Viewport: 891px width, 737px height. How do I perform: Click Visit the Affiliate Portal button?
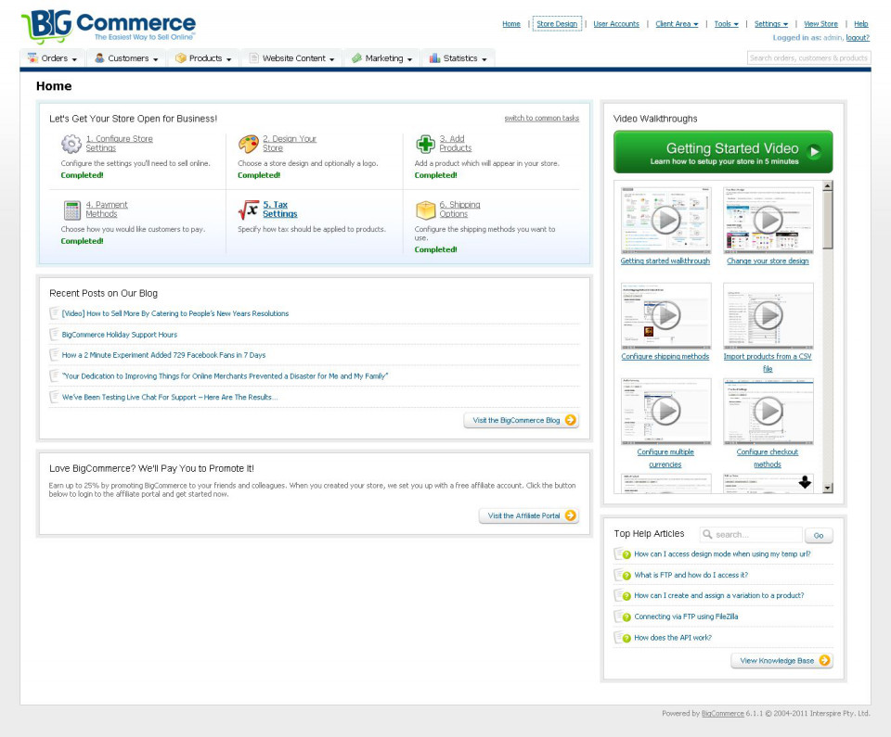528,515
